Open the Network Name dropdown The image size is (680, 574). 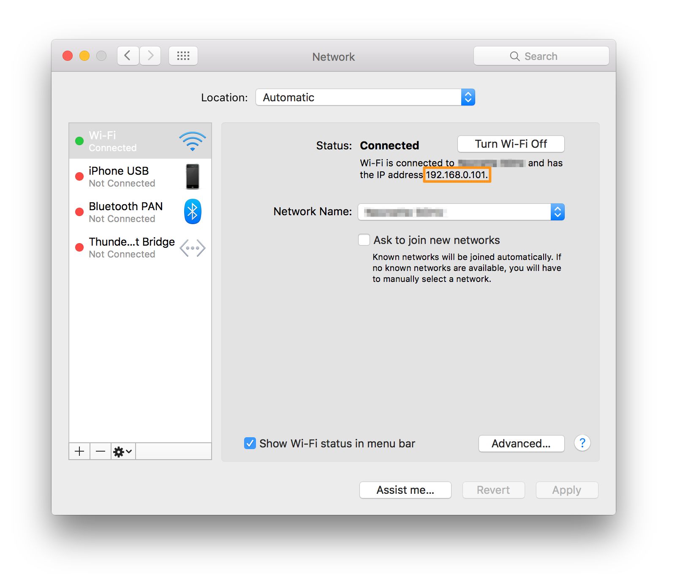[x=461, y=212]
